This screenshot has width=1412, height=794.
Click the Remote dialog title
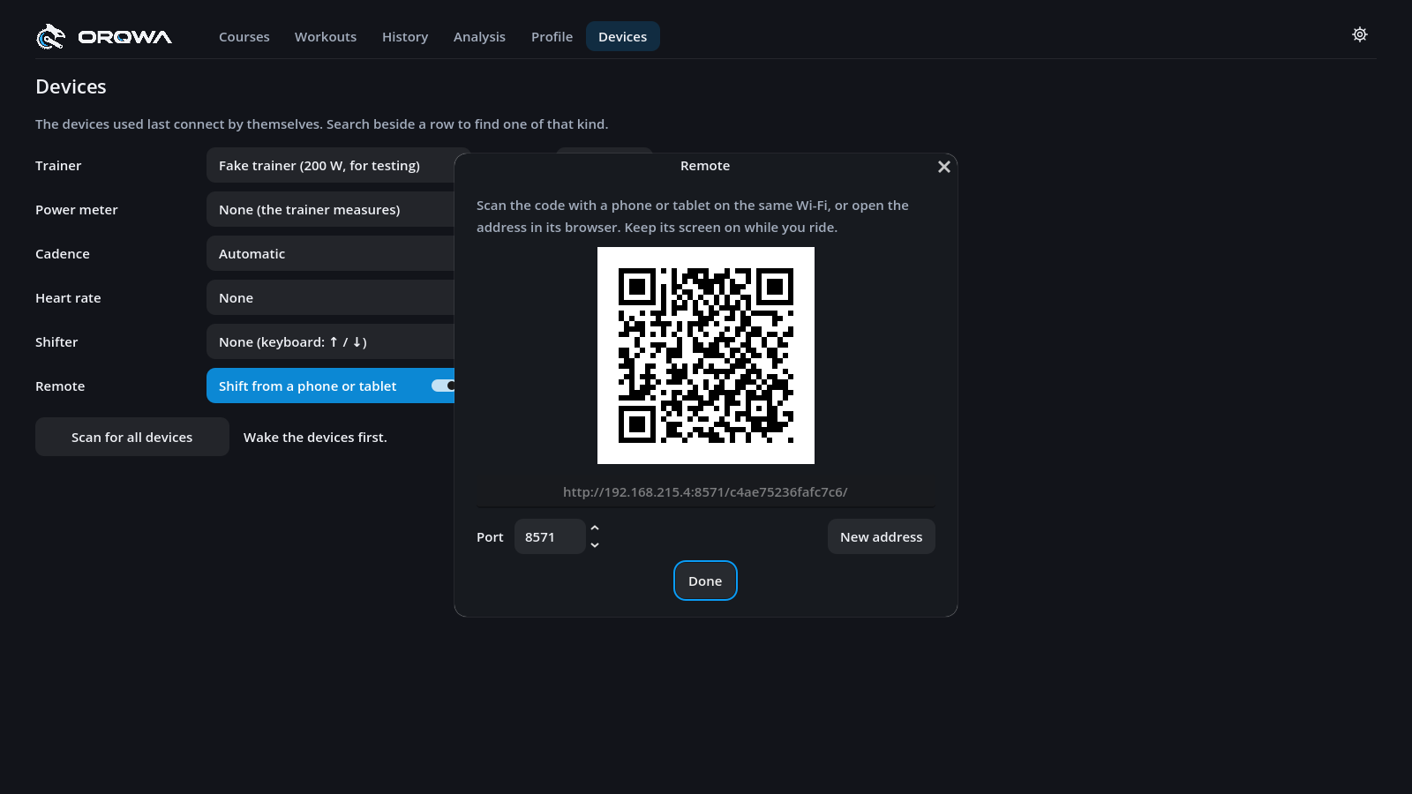[705, 166]
